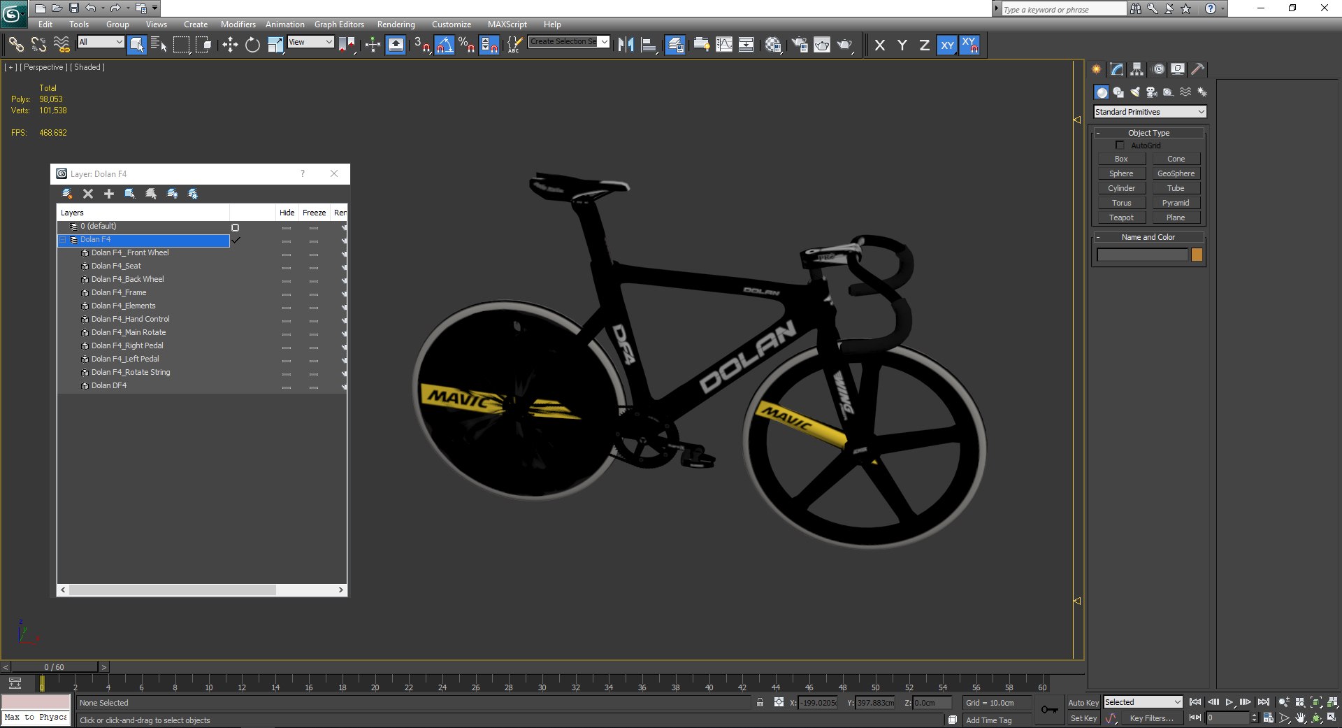Enable the AutoGrid checkbox
Viewport: 1342px width, 728px height.
(1120, 145)
